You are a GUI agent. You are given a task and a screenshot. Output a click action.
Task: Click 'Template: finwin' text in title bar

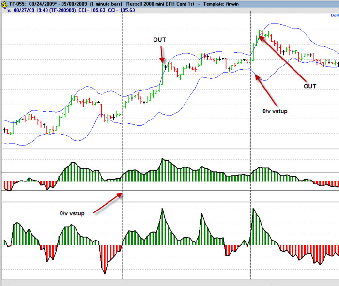pos(221,4)
